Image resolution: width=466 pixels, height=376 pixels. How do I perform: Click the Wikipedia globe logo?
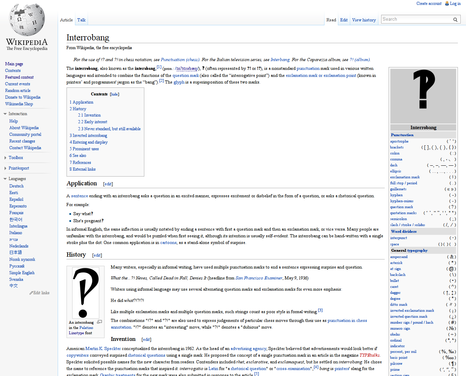pyautogui.click(x=27, y=20)
